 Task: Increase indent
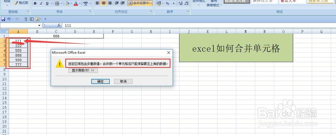pyautogui.click(x=123, y=3)
